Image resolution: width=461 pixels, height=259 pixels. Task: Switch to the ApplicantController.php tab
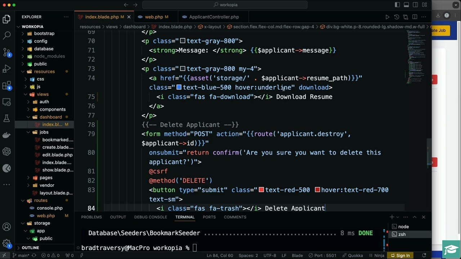point(214,17)
